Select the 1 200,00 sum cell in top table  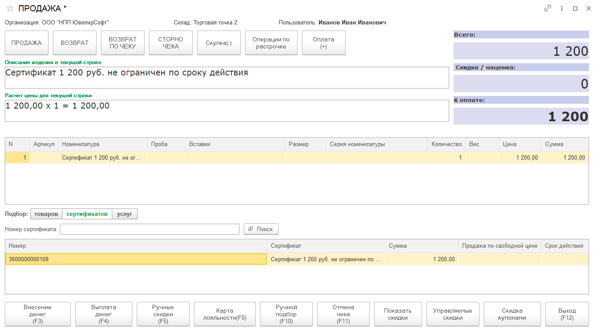coord(565,157)
